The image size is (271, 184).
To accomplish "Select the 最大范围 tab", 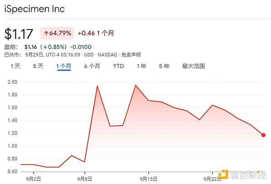I will [193, 66].
